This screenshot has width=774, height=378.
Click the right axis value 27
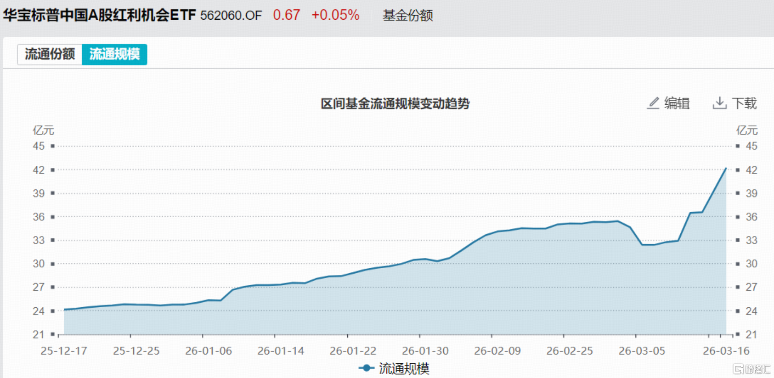coord(752,287)
